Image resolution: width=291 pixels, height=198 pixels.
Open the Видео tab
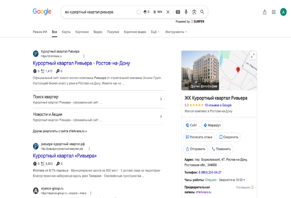coord(98,32)
